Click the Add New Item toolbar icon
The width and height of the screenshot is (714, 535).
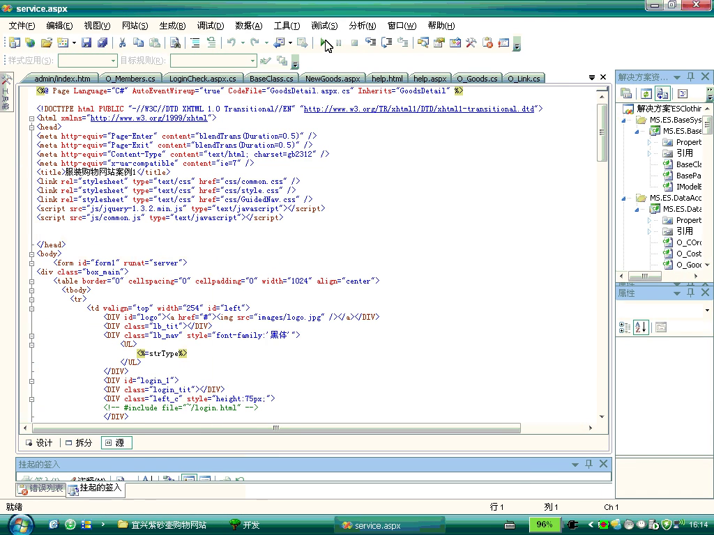(x=63, y=42)
